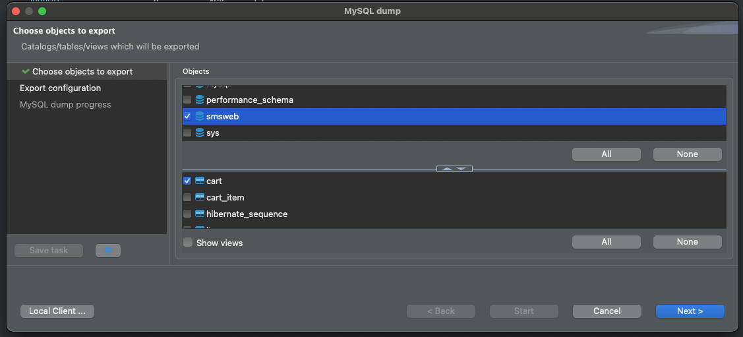Check the cart_item table checkbox
The image size is (743, 337).
[x=187, y=197]
